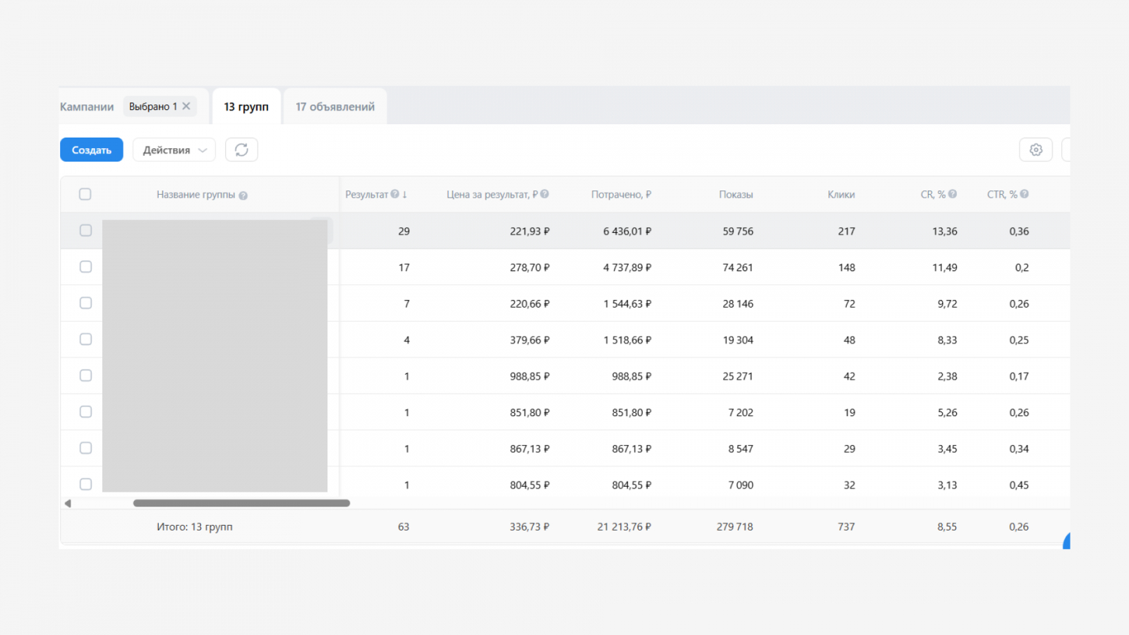Click the sort arrow in 'Результат' column
Viewport: 1129px width, 635px height.
coord(405,195)
